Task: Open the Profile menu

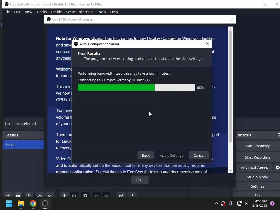Action: (x=56, y=12)
